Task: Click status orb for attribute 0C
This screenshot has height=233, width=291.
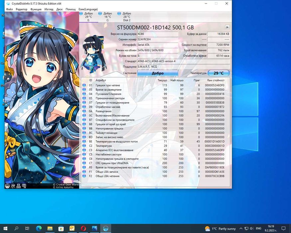Action: point(84,116)
